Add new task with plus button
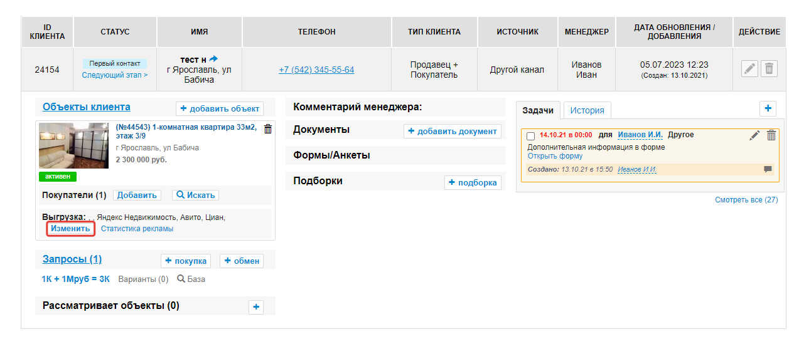This screenshot has width=799, height=339. [x=768, y=108]
